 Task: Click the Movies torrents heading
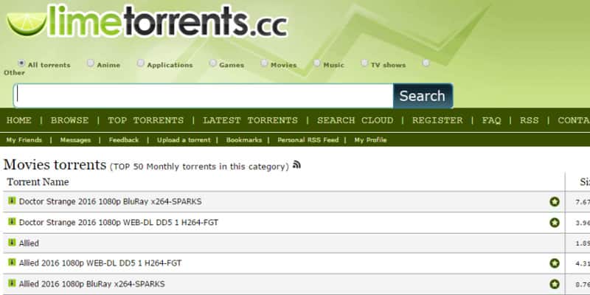click(x=55, y=164)
